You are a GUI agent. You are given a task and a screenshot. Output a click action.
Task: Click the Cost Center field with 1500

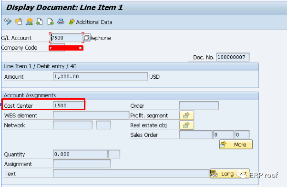[x=70, y=105]
